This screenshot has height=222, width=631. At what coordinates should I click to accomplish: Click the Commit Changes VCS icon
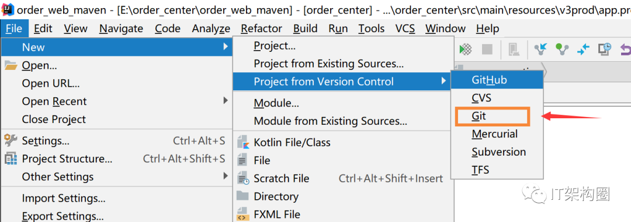[562, 49]
